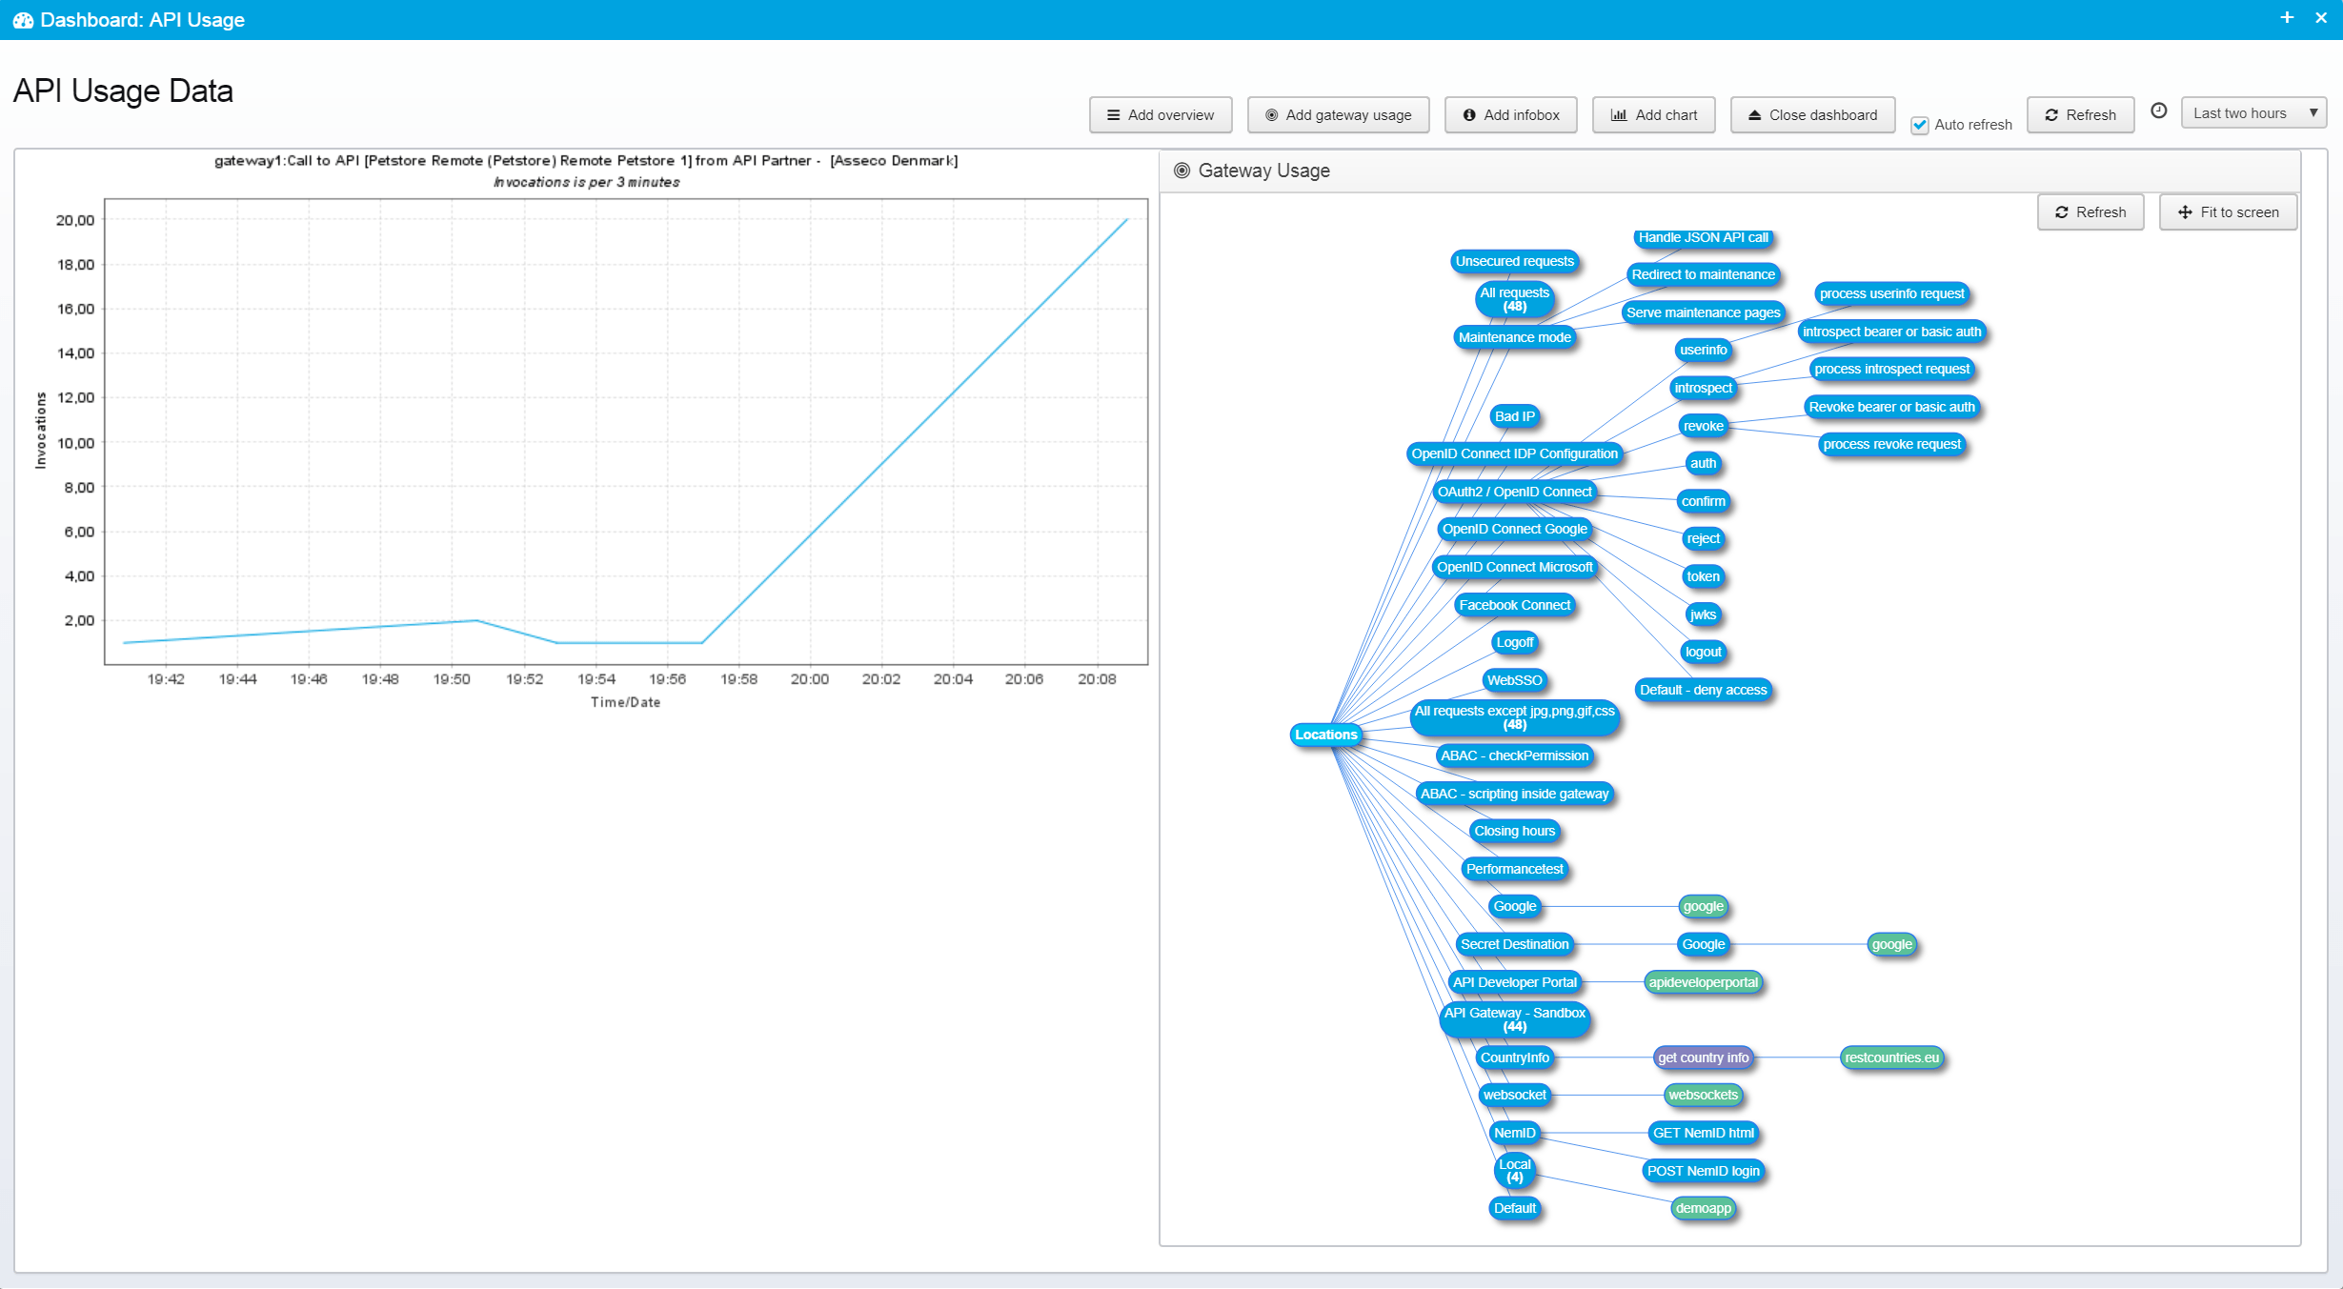Screen dimensions: 2343x1289
Task: Close the dashboard using eject button
Action: point(1812,115)
